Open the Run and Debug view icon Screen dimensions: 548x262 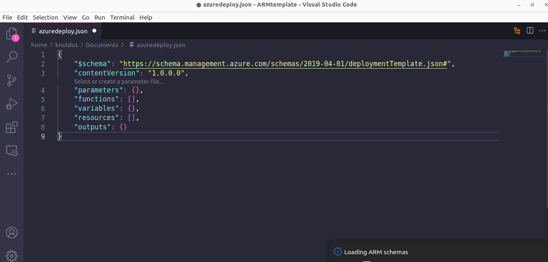(12, 104)
